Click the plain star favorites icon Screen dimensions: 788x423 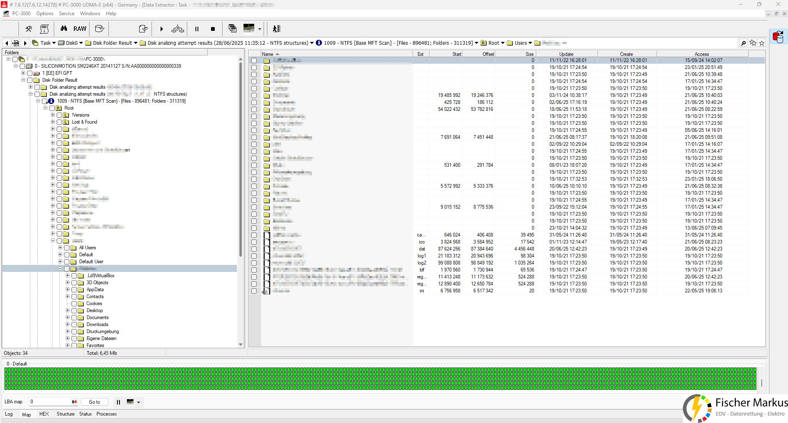(762, 43)
